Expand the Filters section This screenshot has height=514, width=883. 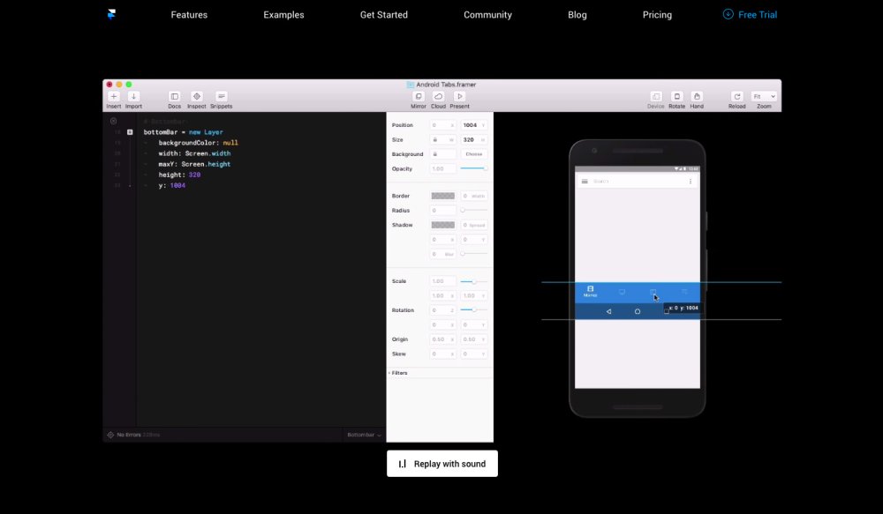[398, 373]
